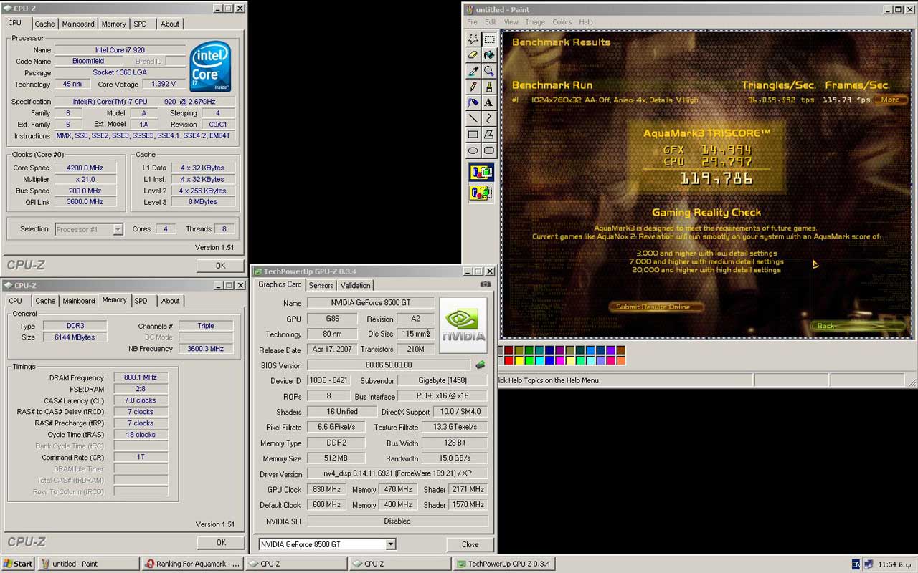
Task: Pick the magenta color swatch in palette
Action: (559, 361)
